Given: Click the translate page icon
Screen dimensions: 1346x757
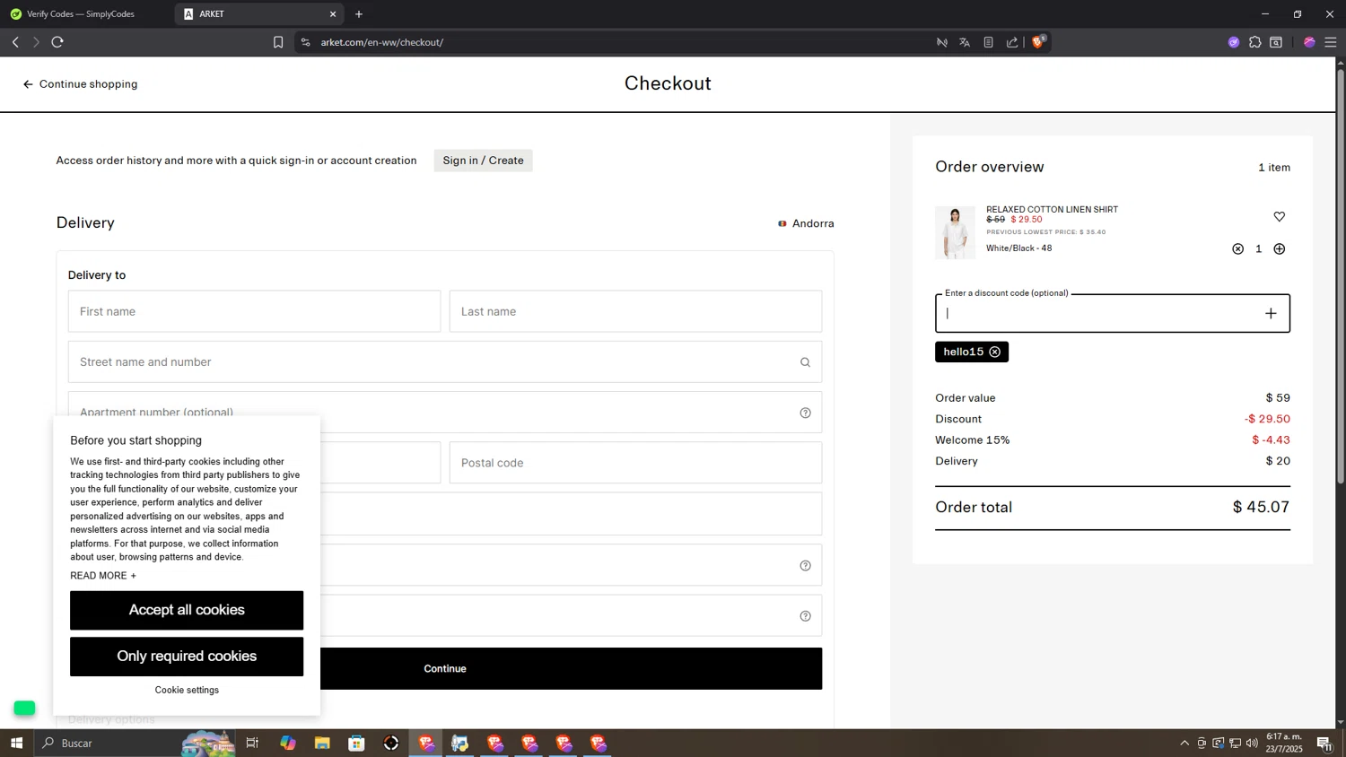Looking at the screenshot, I should coord(965,42).
